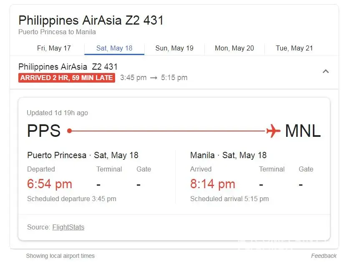Image resolution: width=347 pixels, height=262 pixels.
Task: Select the Sat, May 18 tab
Action: (x=114, y=48)
